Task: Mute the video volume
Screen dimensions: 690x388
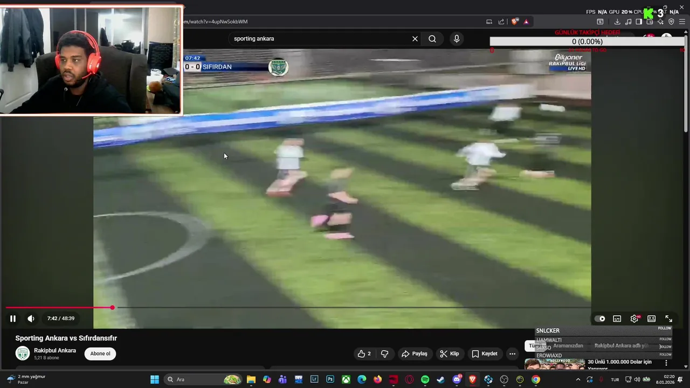Action: point(31,318)
